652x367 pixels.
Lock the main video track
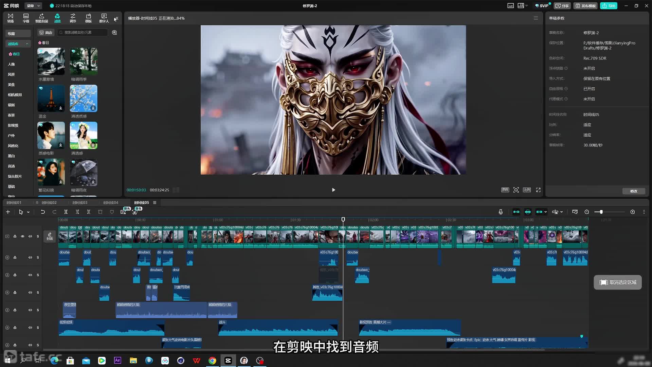(15, 237)
